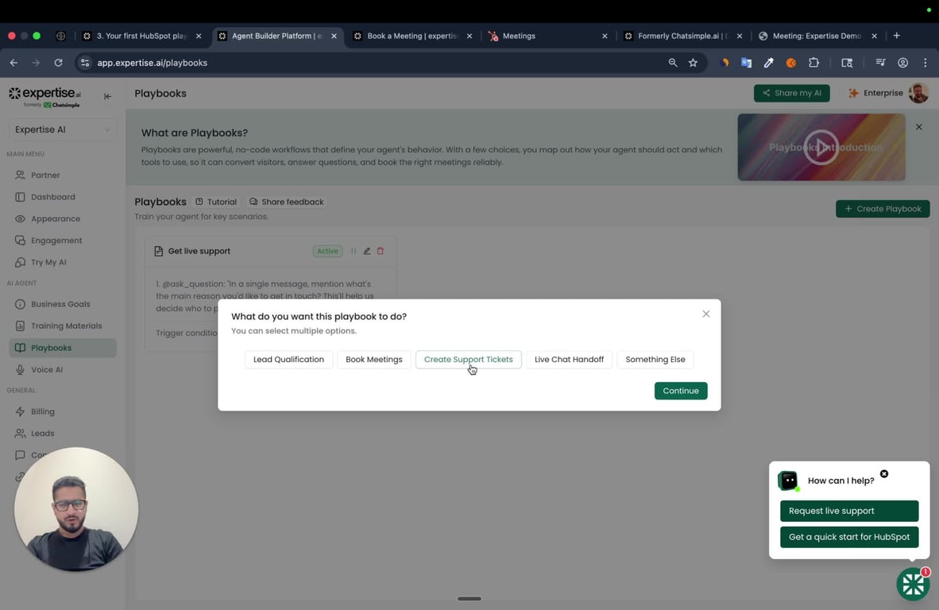The height and width of the screenshot is (610, 939).
Task: Open Voice AI settings
Action: pyautogui.click(x=47, y=369)
